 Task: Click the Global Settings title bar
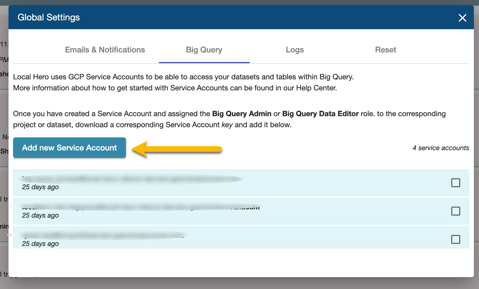[49, 17]
